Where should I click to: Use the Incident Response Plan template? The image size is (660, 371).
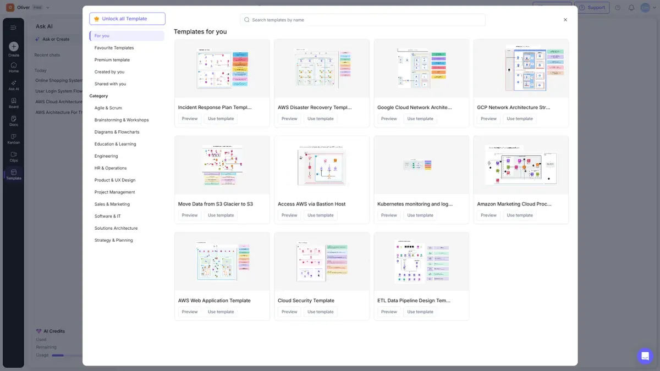click(221, 119)
